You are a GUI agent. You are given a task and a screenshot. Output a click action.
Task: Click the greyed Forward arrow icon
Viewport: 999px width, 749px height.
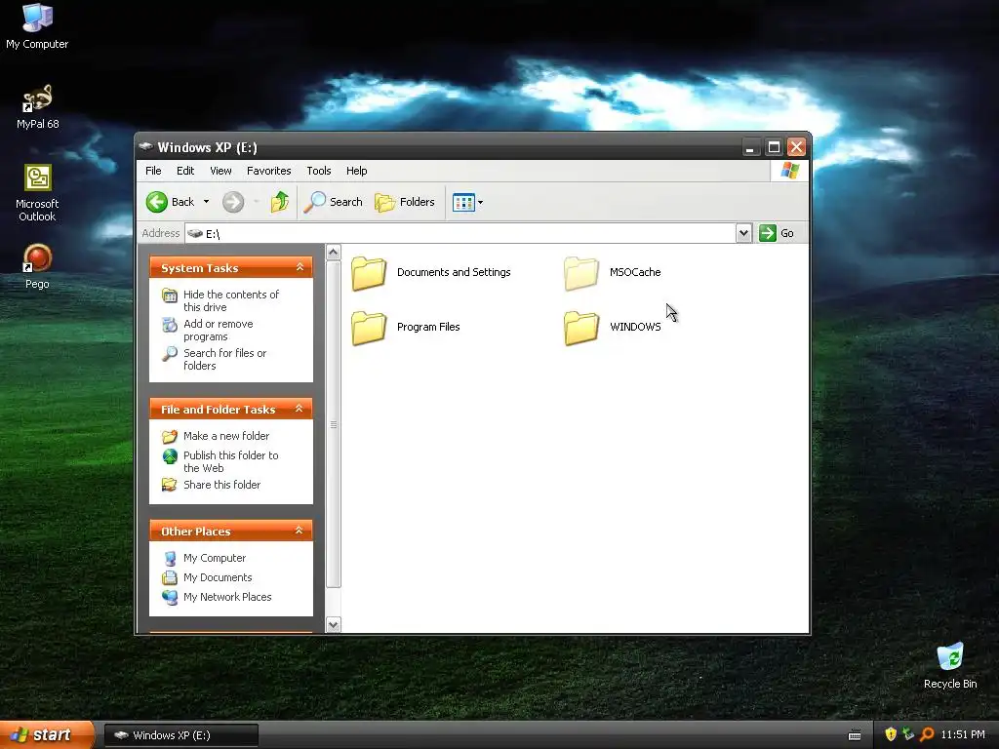click(233, 202)
